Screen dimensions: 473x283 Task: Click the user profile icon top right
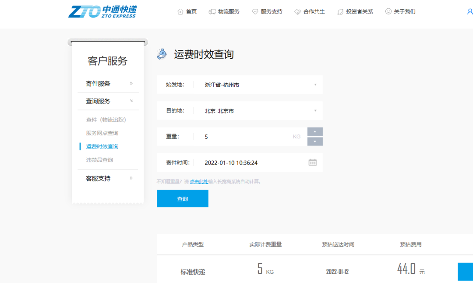pos(469,12)
